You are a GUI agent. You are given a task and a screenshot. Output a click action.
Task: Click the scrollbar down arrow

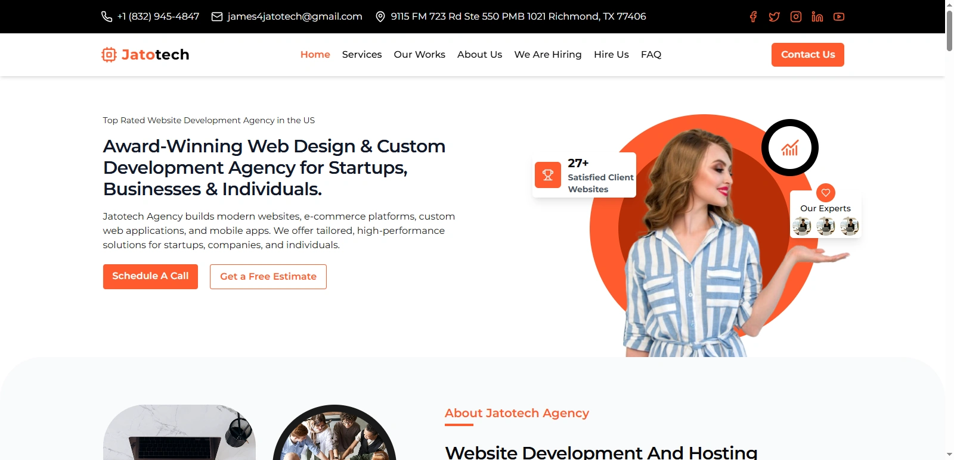coord(949,455)
